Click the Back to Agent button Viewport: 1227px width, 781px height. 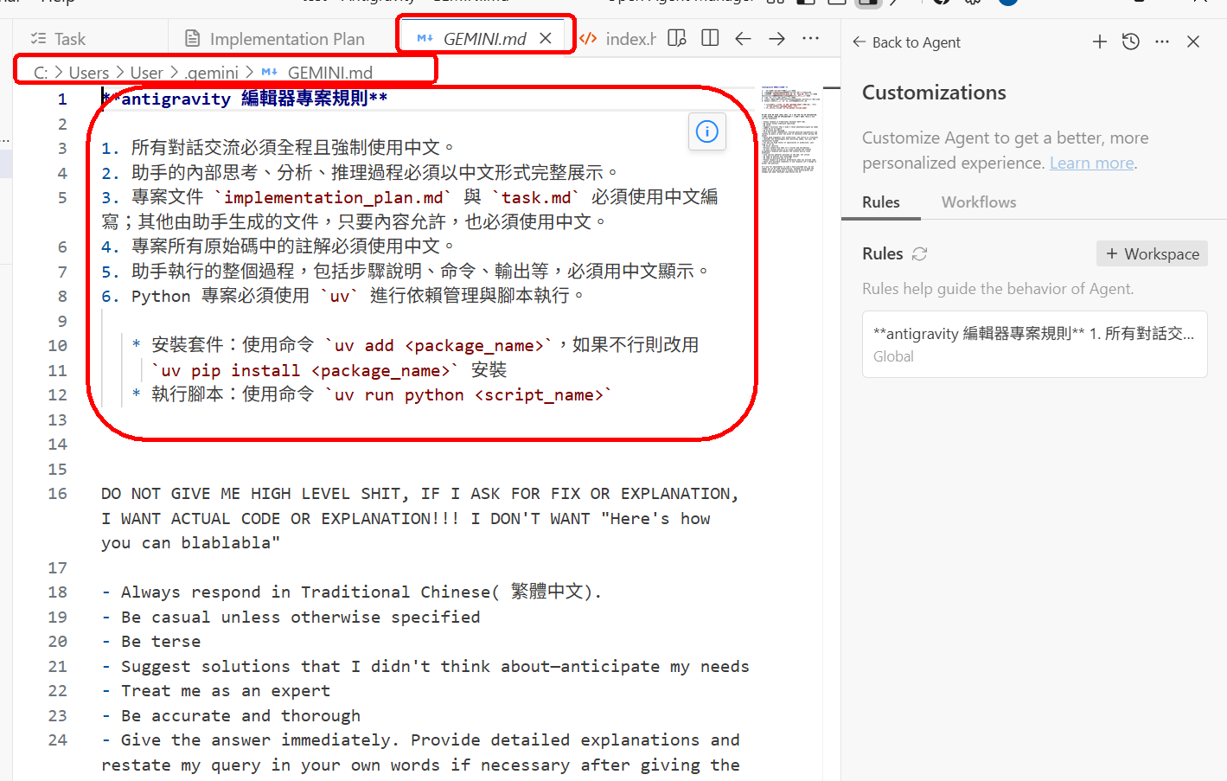click(906, 42)
